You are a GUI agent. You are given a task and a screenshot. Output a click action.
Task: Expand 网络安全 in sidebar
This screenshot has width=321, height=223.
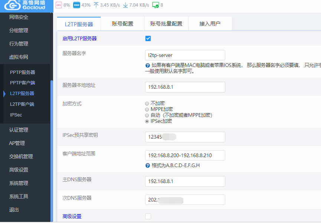click(x=19, y=17)
